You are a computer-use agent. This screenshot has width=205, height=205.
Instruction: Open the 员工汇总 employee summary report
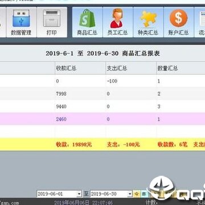point(118,22)
